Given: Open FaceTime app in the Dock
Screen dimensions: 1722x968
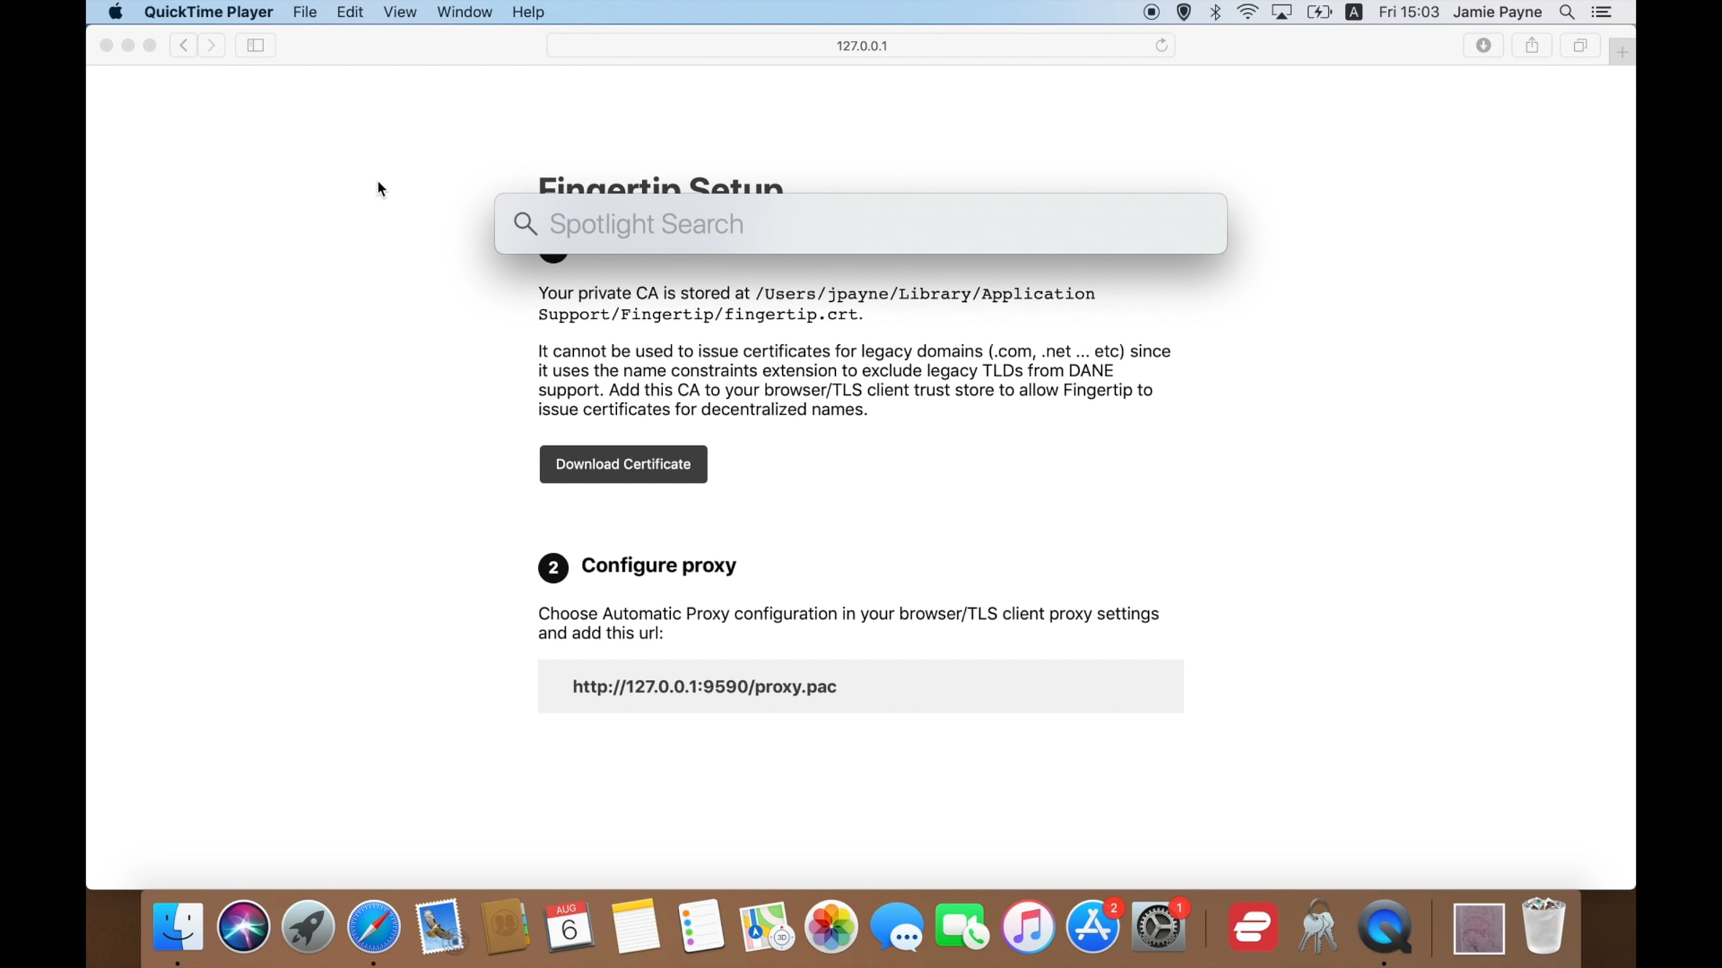Looking at the screenshot, I should point(962,926).
